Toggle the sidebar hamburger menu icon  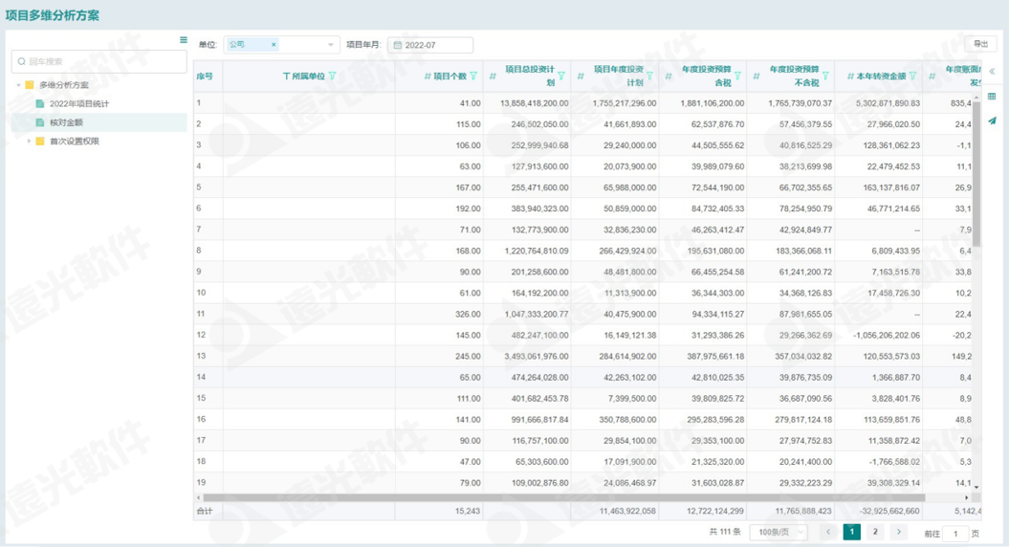(184, 40)
